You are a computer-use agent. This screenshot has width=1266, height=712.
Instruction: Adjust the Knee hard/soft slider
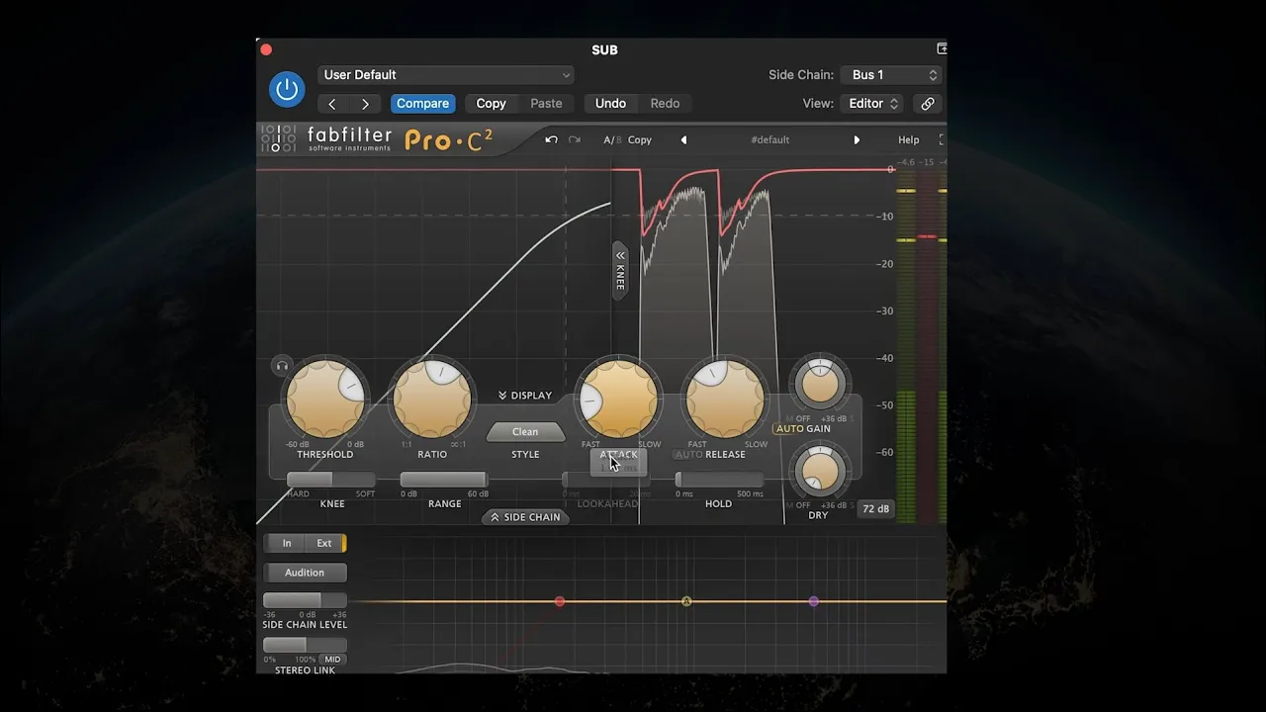(x=331, y=480)
